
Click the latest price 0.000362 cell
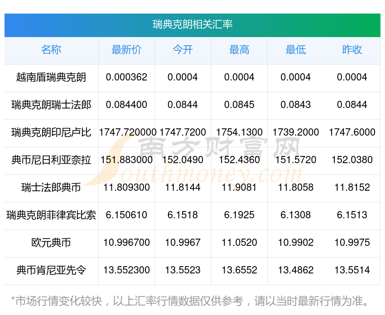(x=126, y=77)
